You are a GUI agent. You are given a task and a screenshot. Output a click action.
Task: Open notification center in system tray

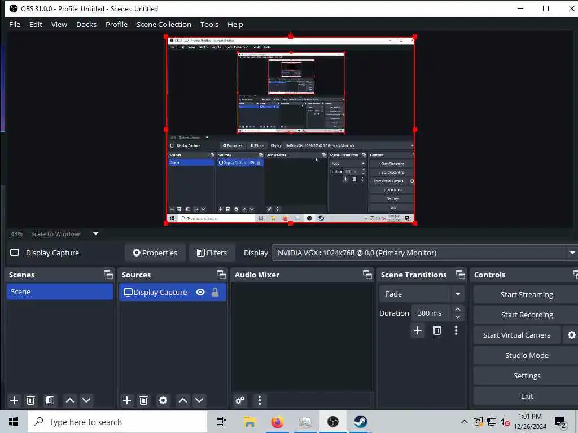tap(561, 422)
